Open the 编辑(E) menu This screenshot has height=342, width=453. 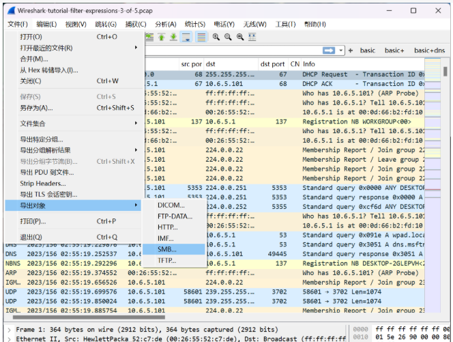tap(46, 25)
